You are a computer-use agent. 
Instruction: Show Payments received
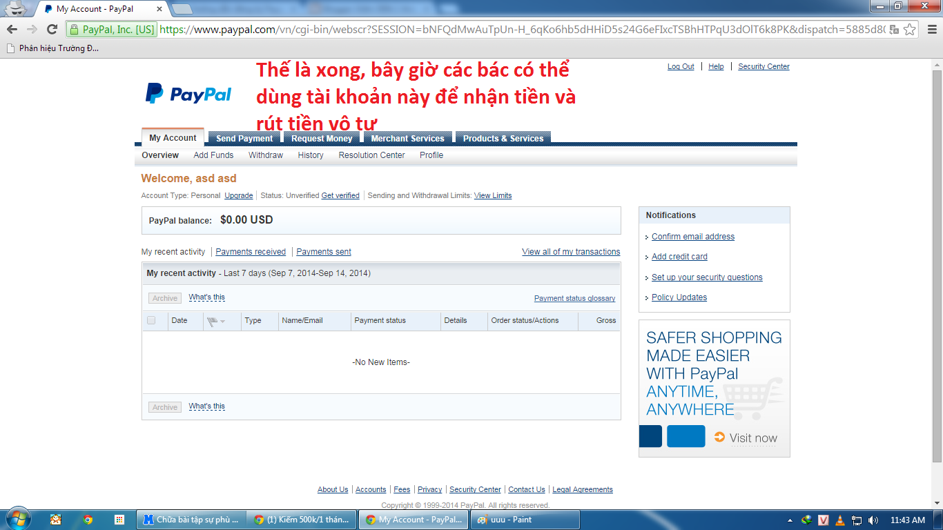coord(251,252)
